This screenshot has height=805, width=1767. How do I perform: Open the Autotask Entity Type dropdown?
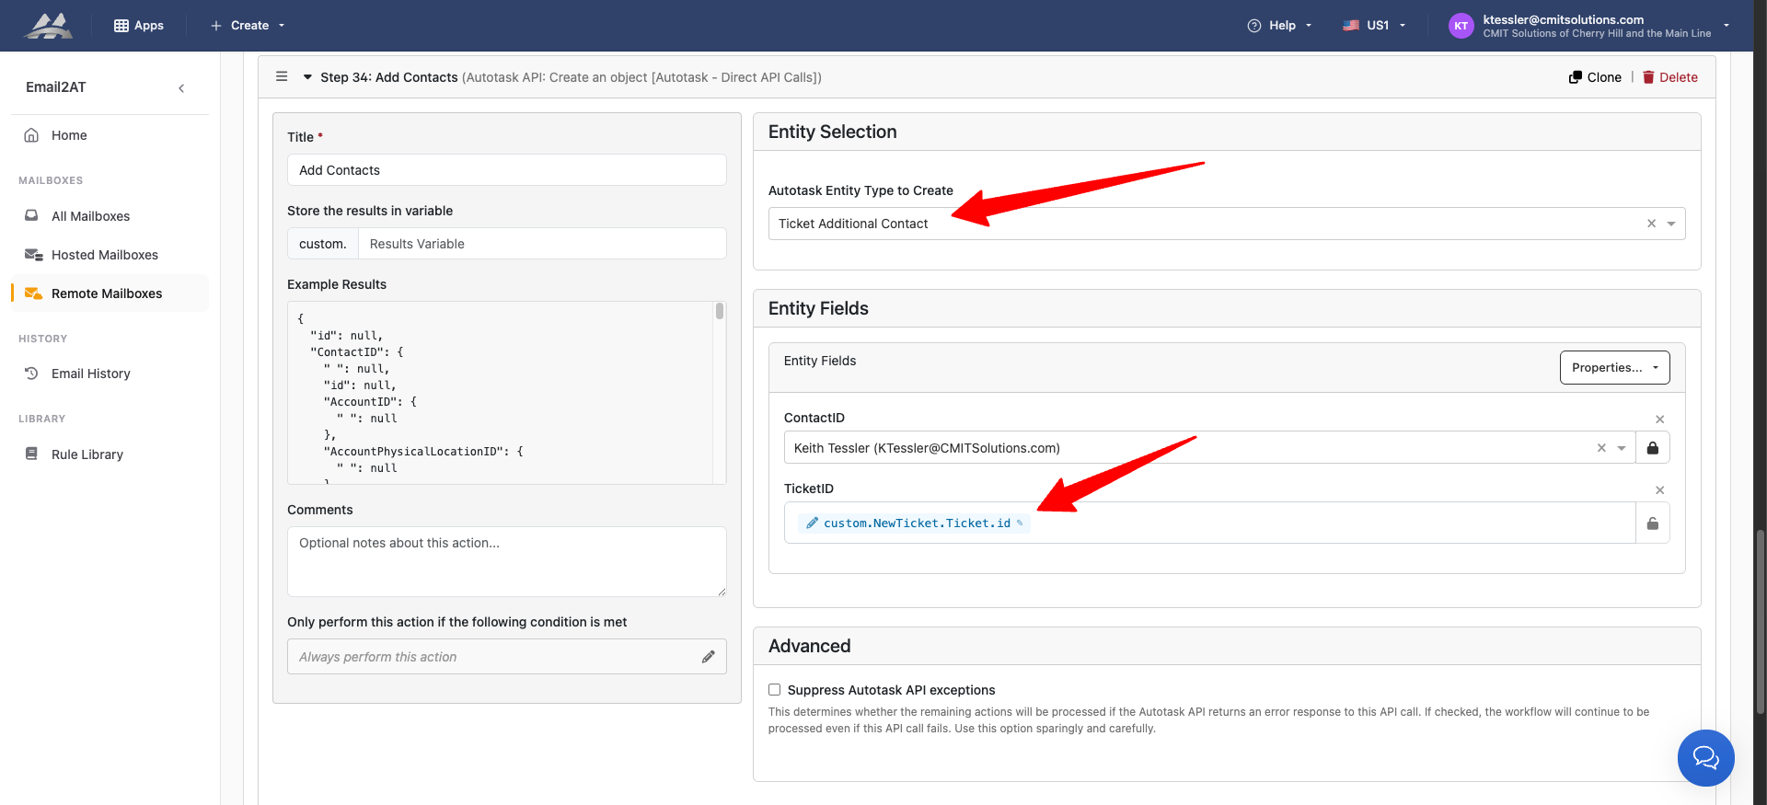tap(1671, 224)
